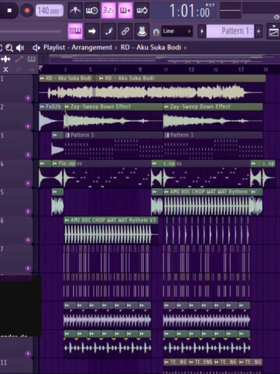Screen dimensions: 280x374
Task: Click the red record button
Action: coord(27,10)
